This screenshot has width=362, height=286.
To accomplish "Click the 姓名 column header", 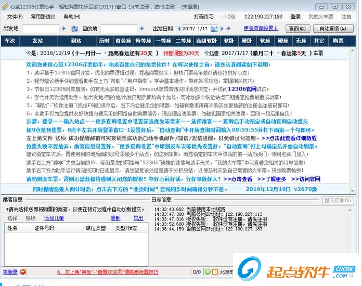I will point(12,228).
